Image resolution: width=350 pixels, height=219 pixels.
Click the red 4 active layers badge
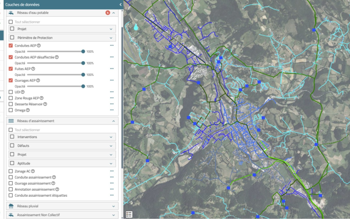(x=108, y=13)
